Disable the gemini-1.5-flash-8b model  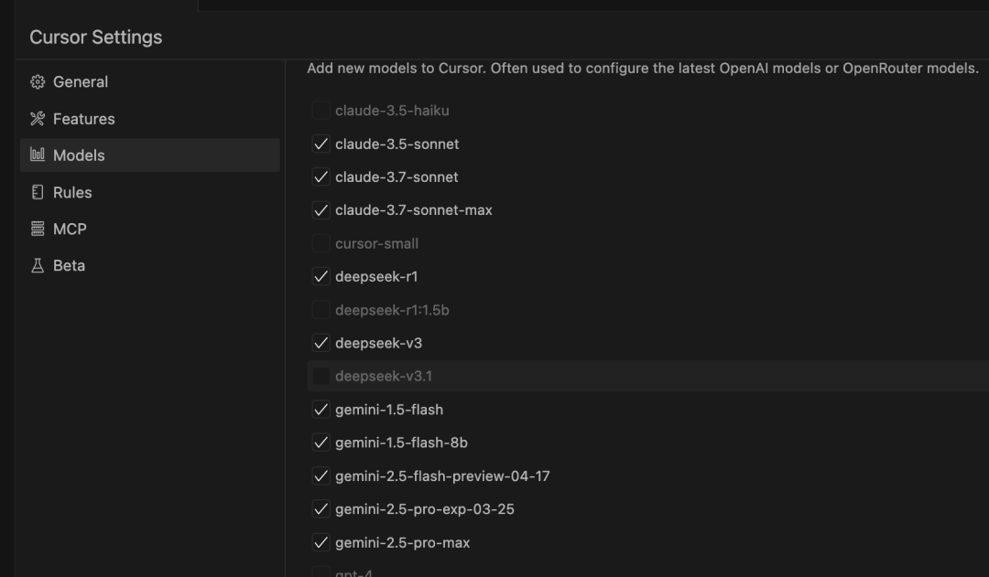click(321, 443)
